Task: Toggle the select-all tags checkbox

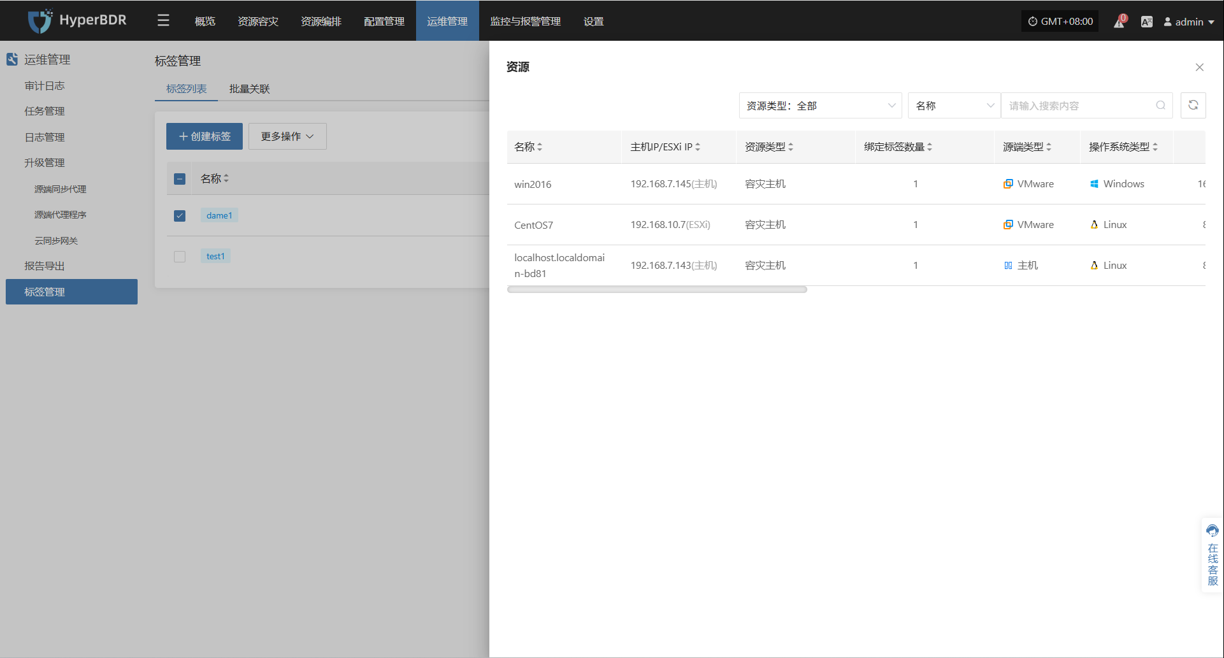Action: tap(180, 179)
